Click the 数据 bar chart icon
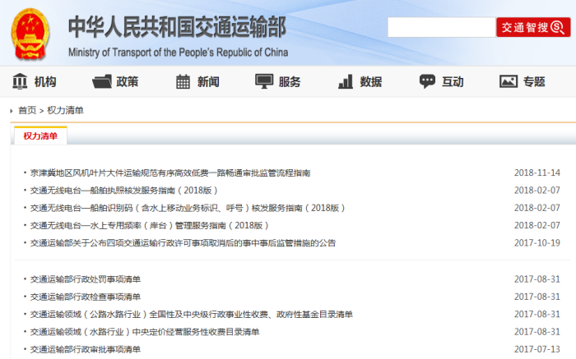The width and height of the screenshot is (576, 359). click(x=346, y=81)
